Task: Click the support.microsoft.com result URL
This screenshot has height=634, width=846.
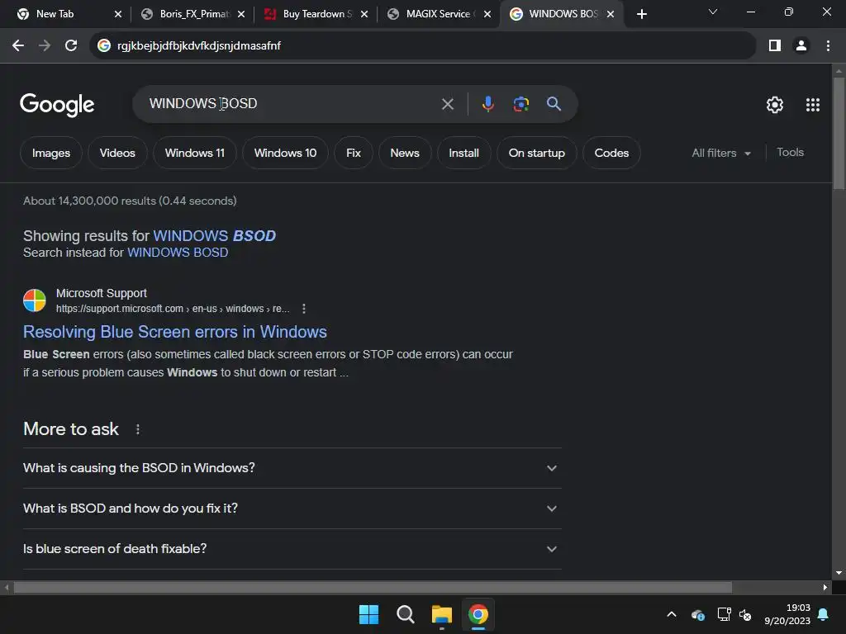Action: [173, 309]
